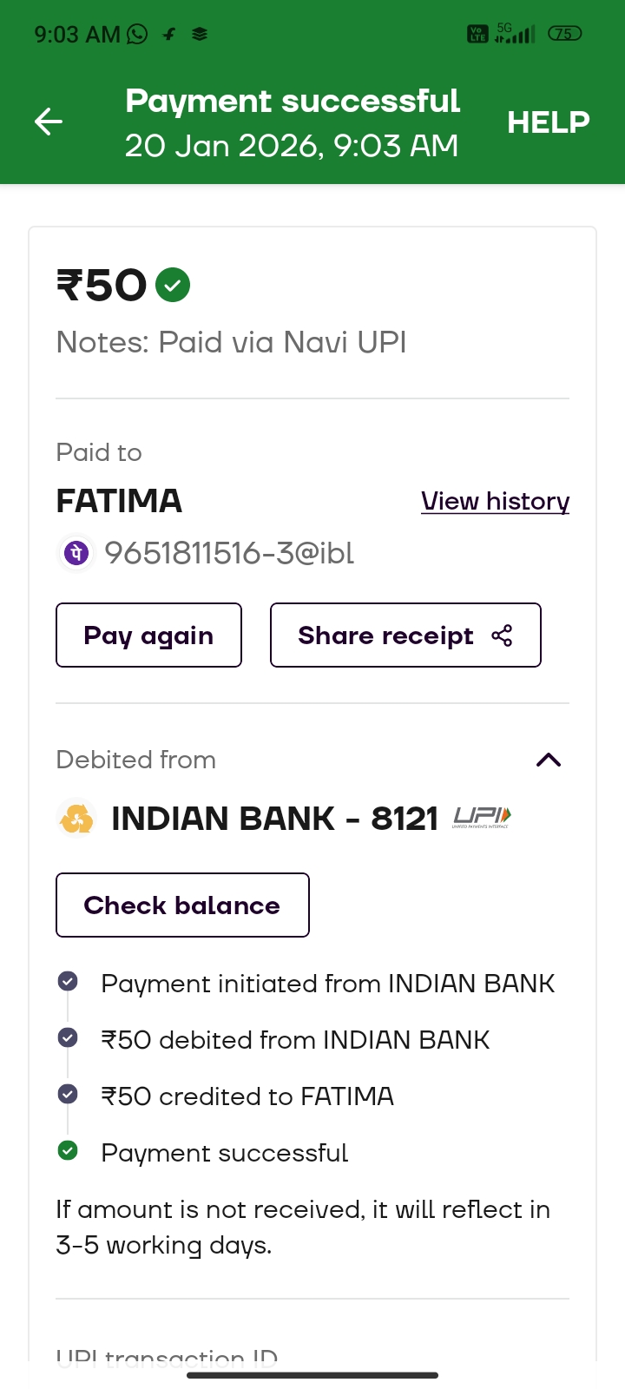625x1389 pixels.
Task: Tap the WhatsApp notification icon in status bar
Action: 137,34
